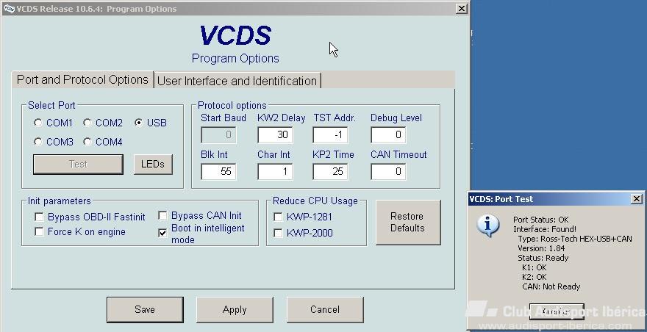Click the 'K2: OK' text
The image size is (647, 332).
535,277
